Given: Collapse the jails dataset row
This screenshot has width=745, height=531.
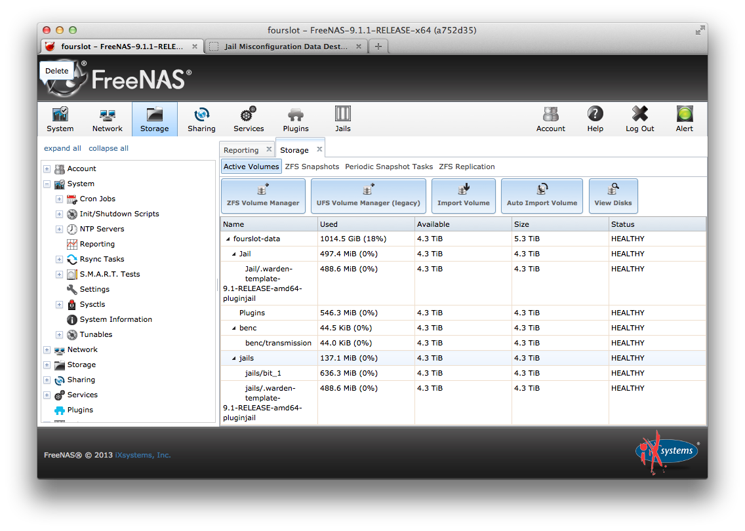Looking at the screenshot, I should click(x=233, y=358).
